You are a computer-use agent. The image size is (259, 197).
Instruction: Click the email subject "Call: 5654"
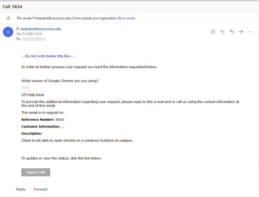tap(12, 7)
